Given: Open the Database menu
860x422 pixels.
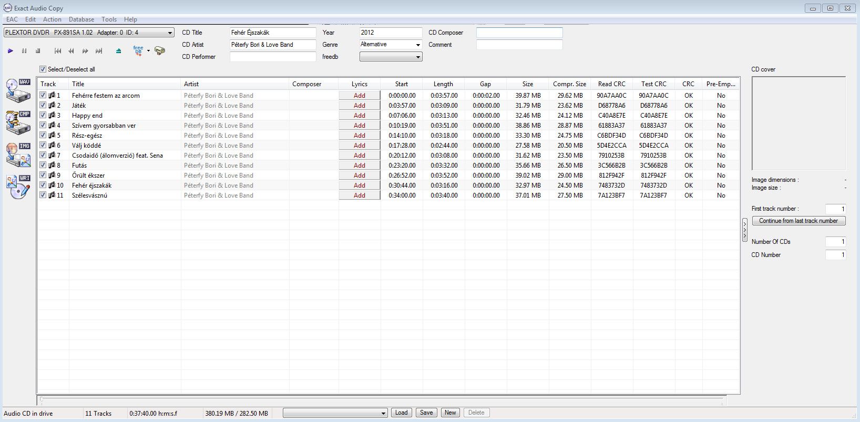Looking at the screenshot, I should [81, 19].
